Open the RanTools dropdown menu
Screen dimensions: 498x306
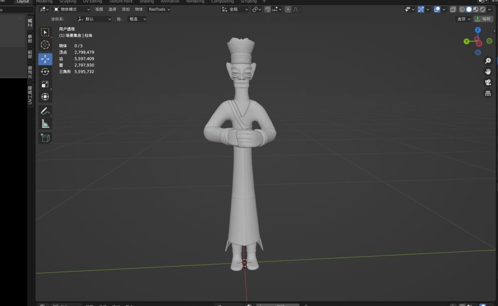[x=160, y=10]
